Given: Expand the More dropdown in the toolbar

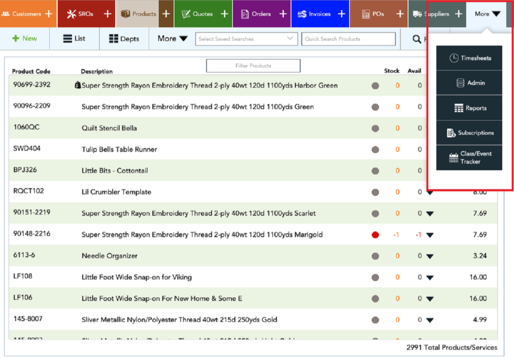Looking at the screenshot, I should 171,39.
